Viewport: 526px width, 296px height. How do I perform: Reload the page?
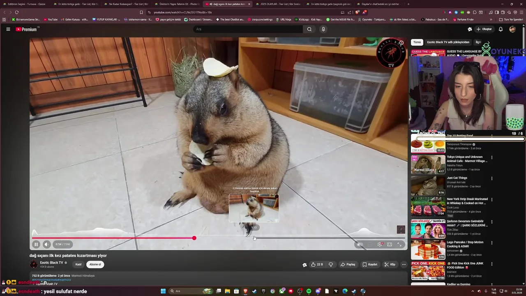pos(17,12)
